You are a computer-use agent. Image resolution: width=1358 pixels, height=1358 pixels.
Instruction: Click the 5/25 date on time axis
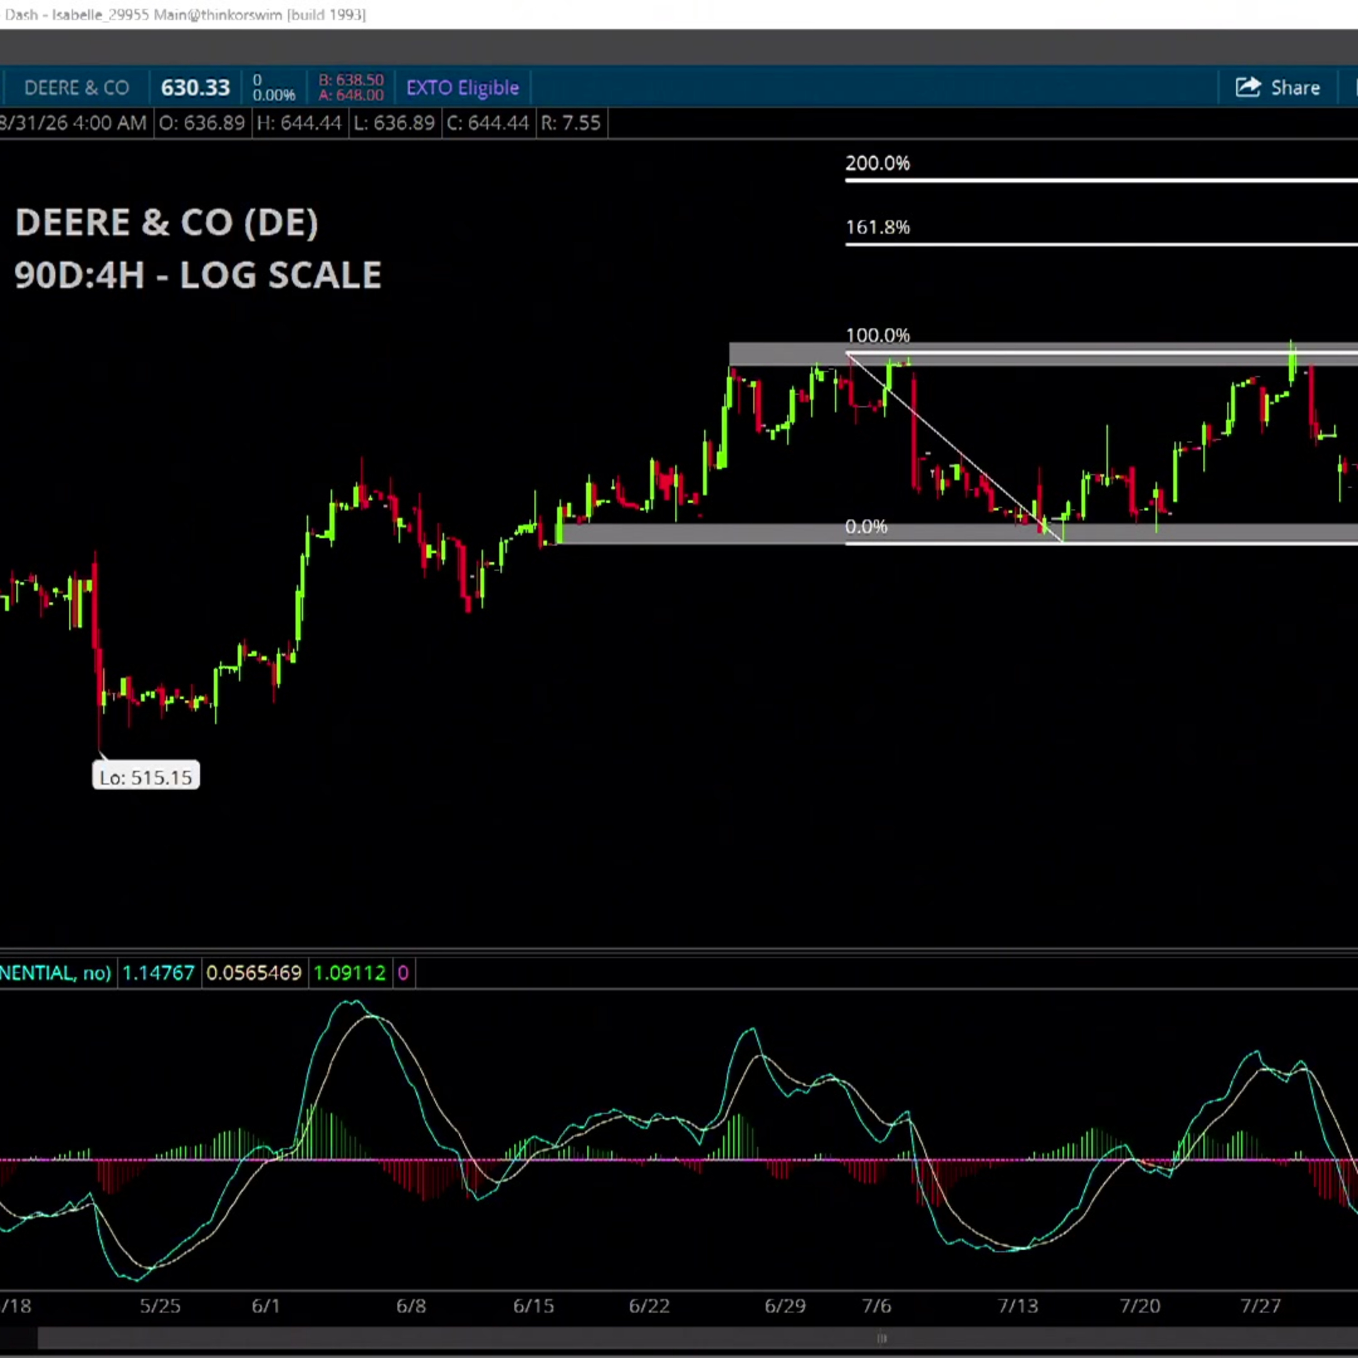pos(159,1306)
